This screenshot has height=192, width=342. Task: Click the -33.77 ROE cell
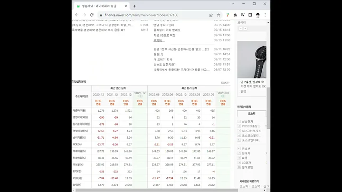(100, 144)
